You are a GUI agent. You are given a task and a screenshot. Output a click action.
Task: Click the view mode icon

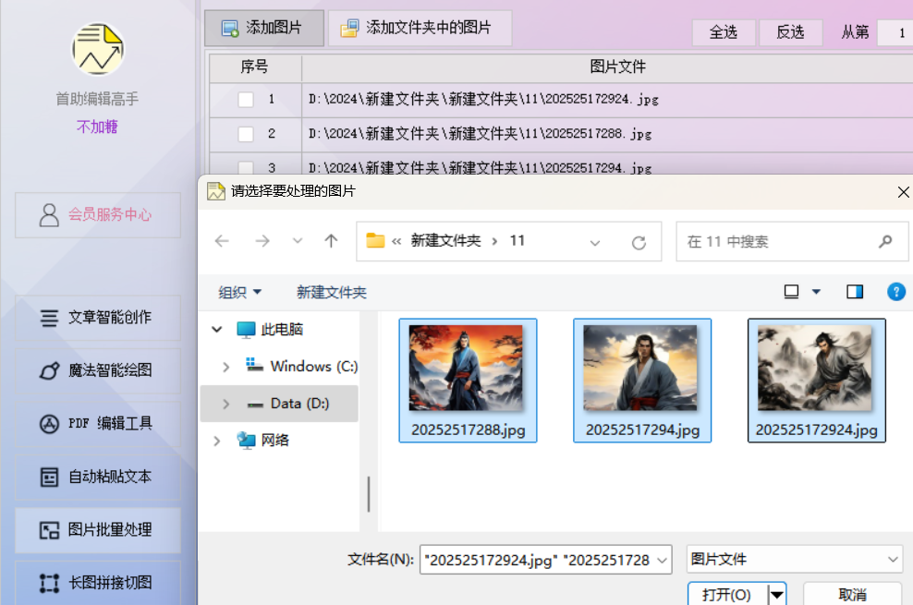(x=791, y=292)
